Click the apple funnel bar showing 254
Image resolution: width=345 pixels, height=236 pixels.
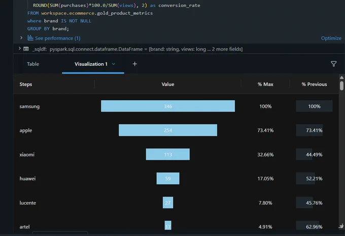(168, 130)
